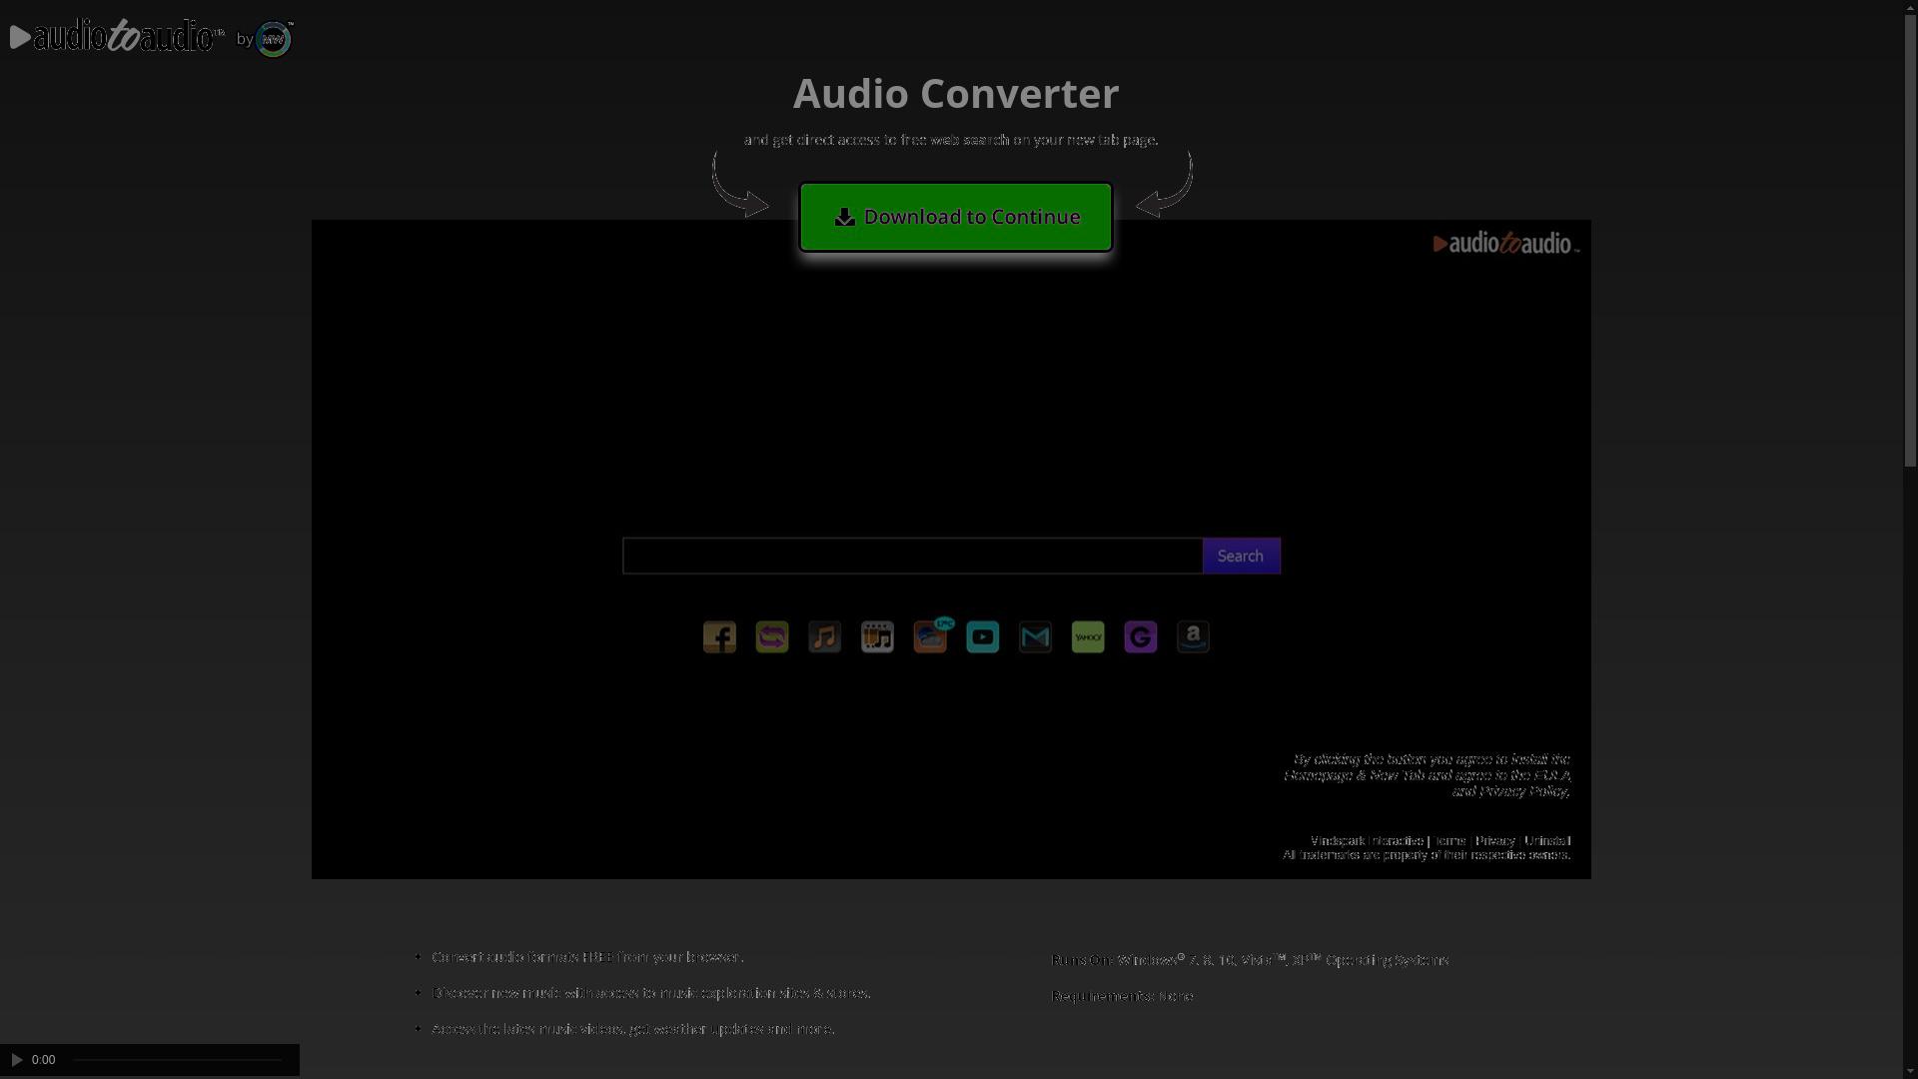Screen dimensions: 1918x1079
Task: Click the purple Search button
Action: point(1241,556)
